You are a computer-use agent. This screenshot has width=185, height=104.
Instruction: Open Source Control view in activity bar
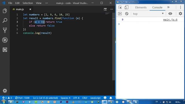(5, 30)
